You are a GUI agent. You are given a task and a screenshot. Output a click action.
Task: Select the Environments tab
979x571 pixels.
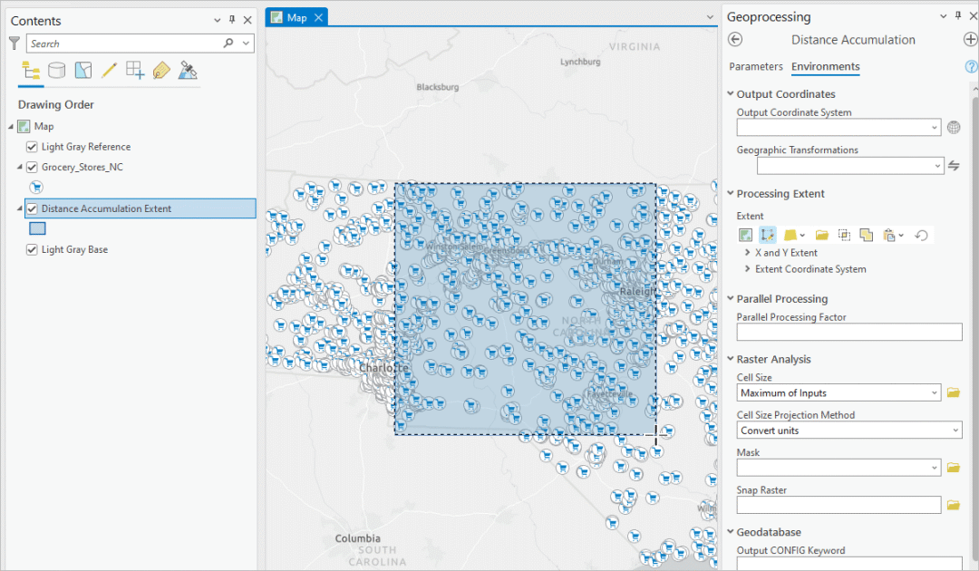coord(825,66)
